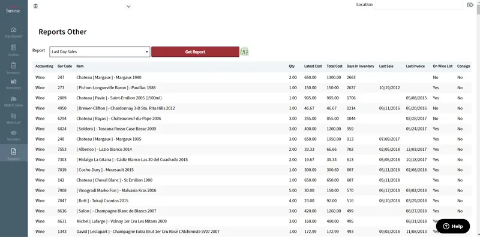This screenshot has height=237, width=480.
Task: Select Brewer-Clifton Chardonnay 2012 item
Action: click(x=125, y=108)
